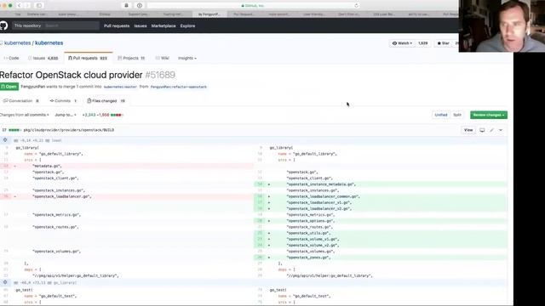Select the repository Pull requests tab
Viewport: 545px width, 306px height.
(x=88, y=59)
